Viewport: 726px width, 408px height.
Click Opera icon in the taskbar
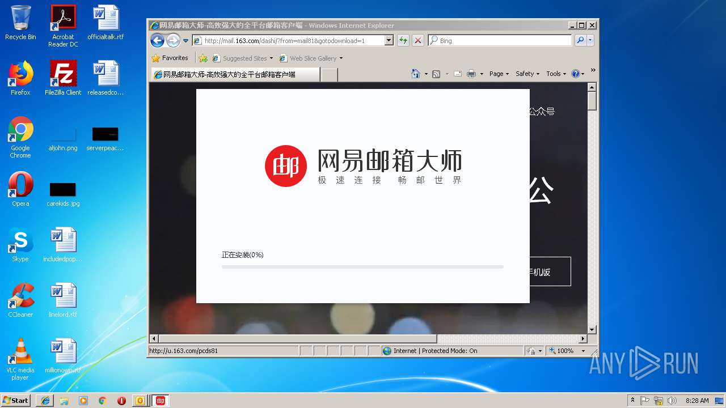tap(121, 400)
